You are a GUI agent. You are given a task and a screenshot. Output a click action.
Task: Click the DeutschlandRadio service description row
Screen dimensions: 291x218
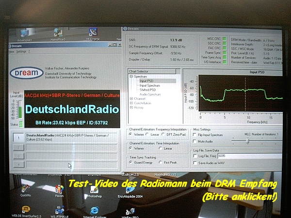click(71, 138)
